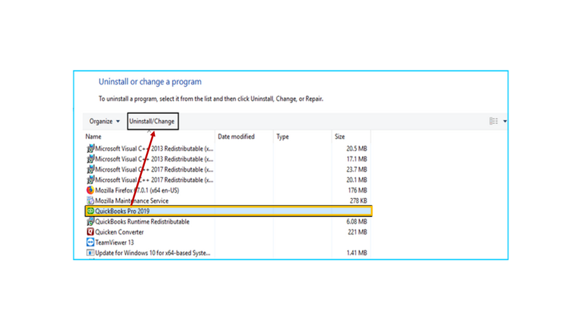The width and height of the screenshot is (586, 330).
Task: Click the green QuickBooks Pro 2019 icon
Action: [90, 211]
